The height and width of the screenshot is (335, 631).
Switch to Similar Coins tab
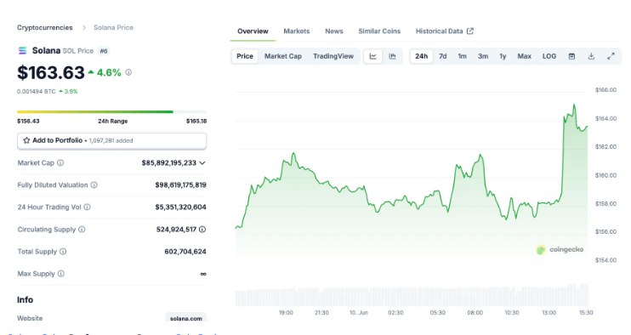(x=379, y=31)
